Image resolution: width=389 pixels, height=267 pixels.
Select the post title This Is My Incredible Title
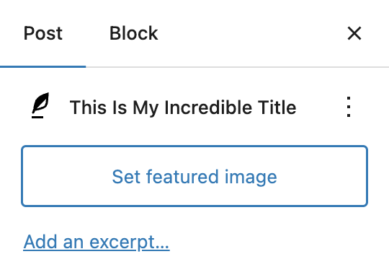183,108
